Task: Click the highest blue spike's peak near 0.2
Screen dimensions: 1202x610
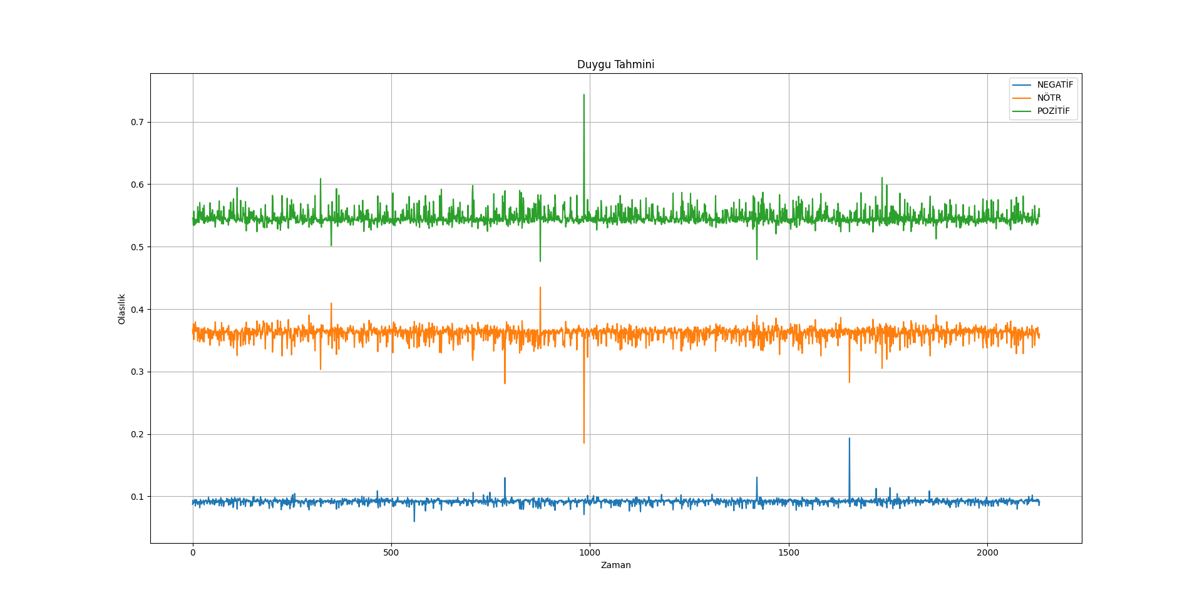Action: tap(849, 439)
